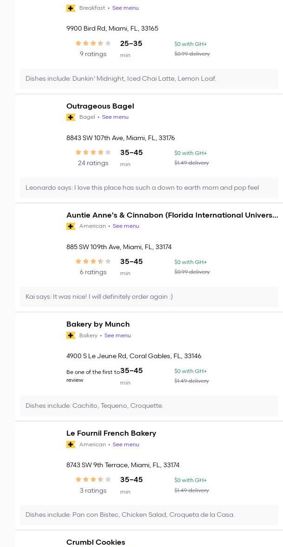Click "Be one of the first to review" text
The image size is (283, 547).
tap(93, 376)
